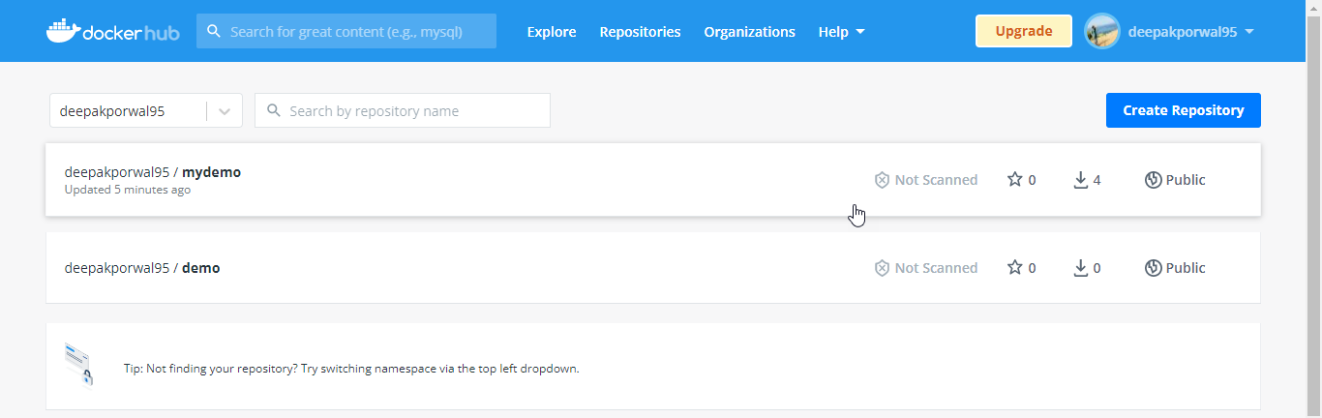Click the Not Scanned text for demo

point(936,268)
